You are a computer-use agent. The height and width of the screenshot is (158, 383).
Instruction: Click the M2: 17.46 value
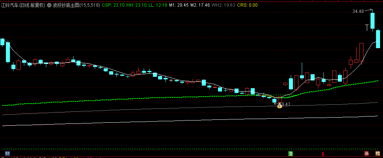[x=200, y=5]
